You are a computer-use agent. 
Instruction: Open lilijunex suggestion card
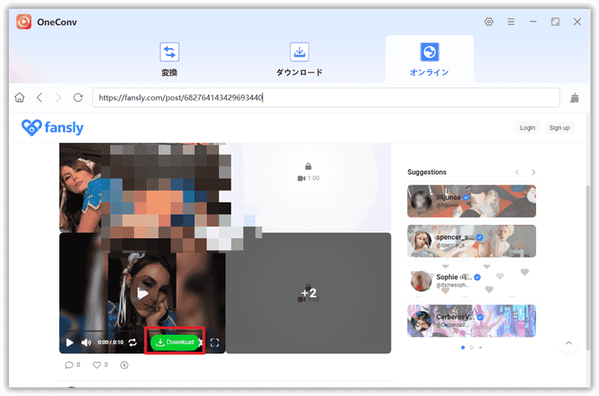472,201
